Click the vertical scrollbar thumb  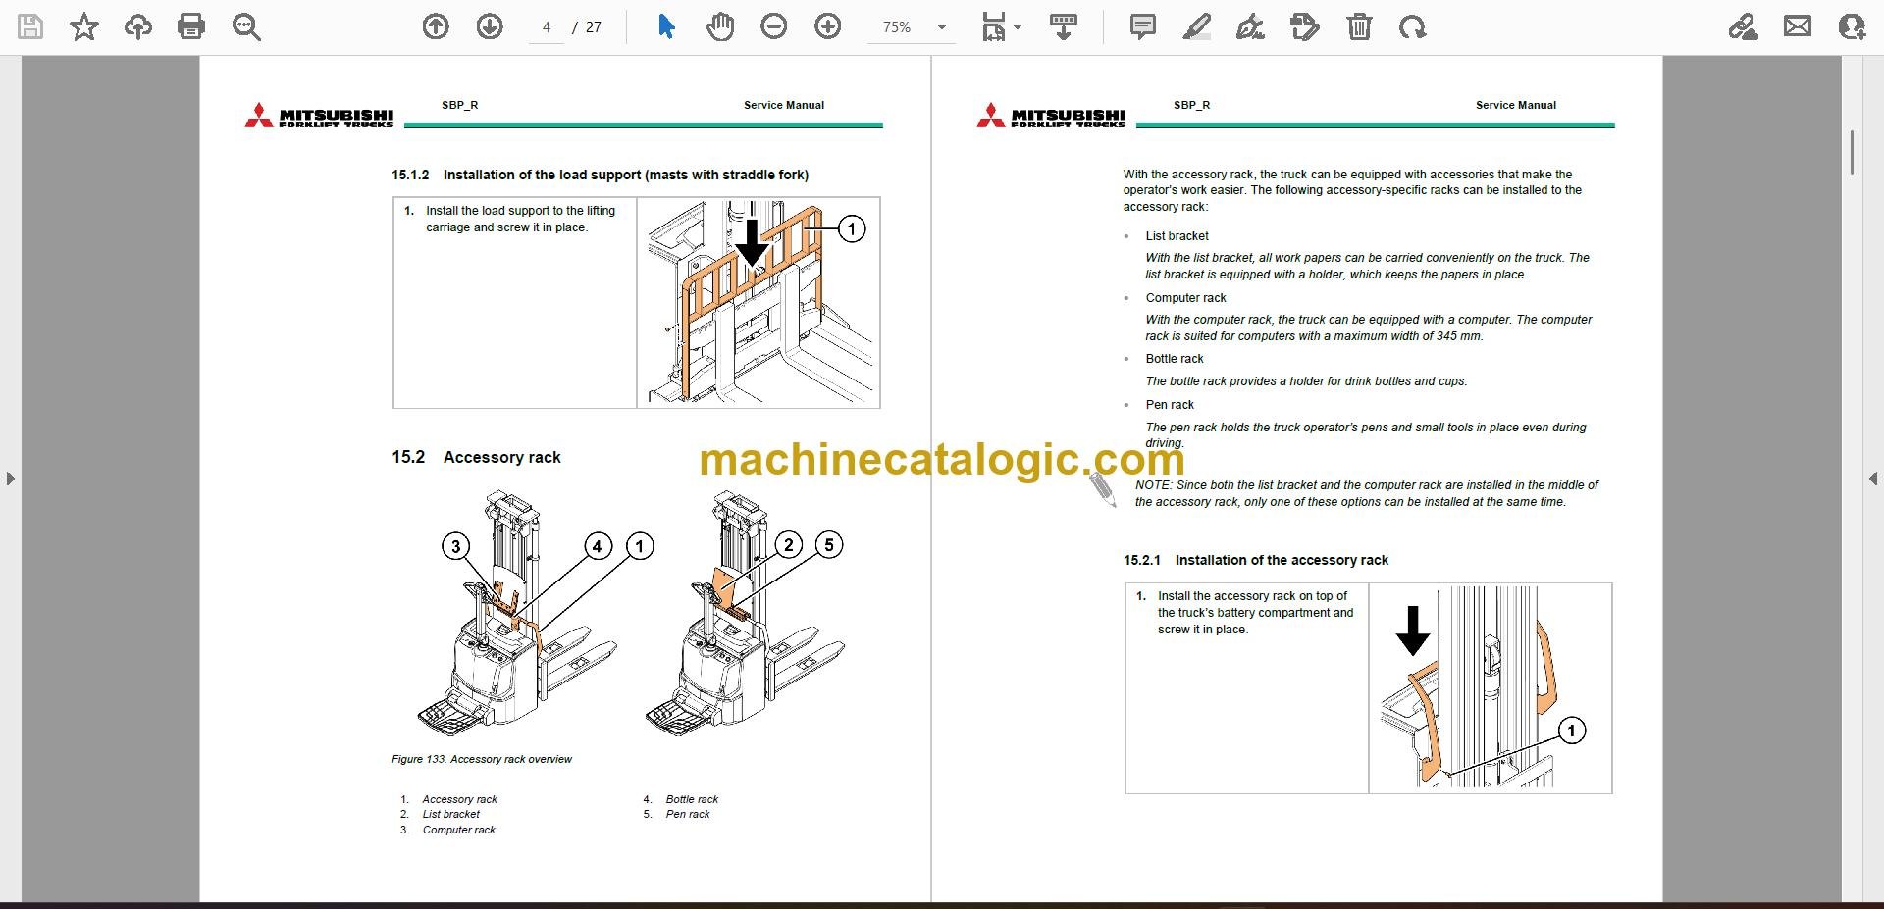pos(1852,153)
